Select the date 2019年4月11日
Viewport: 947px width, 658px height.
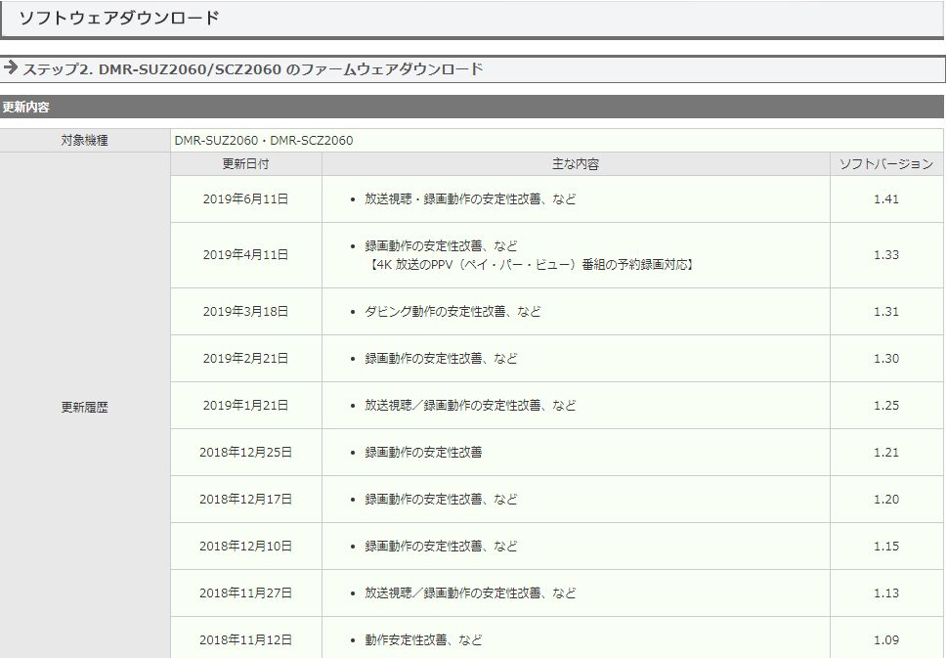point(246,255)
